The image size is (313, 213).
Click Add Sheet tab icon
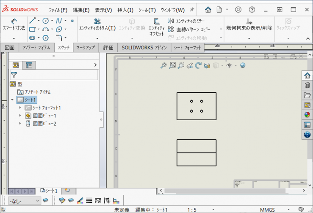(68, 191)
